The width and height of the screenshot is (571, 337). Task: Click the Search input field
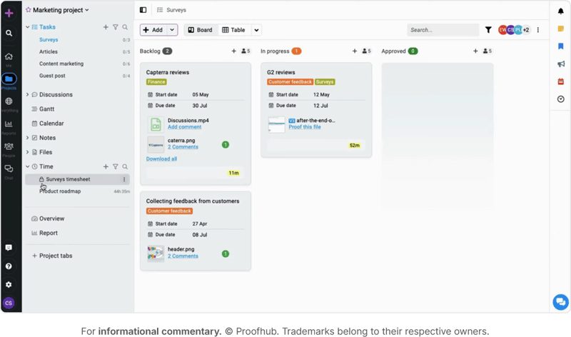tap(443, 30)
